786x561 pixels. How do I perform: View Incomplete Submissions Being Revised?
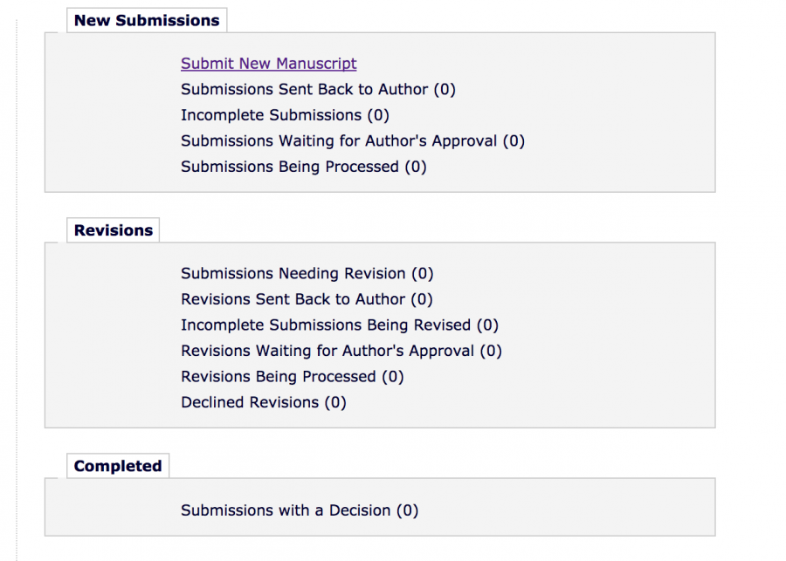(326, 325)
